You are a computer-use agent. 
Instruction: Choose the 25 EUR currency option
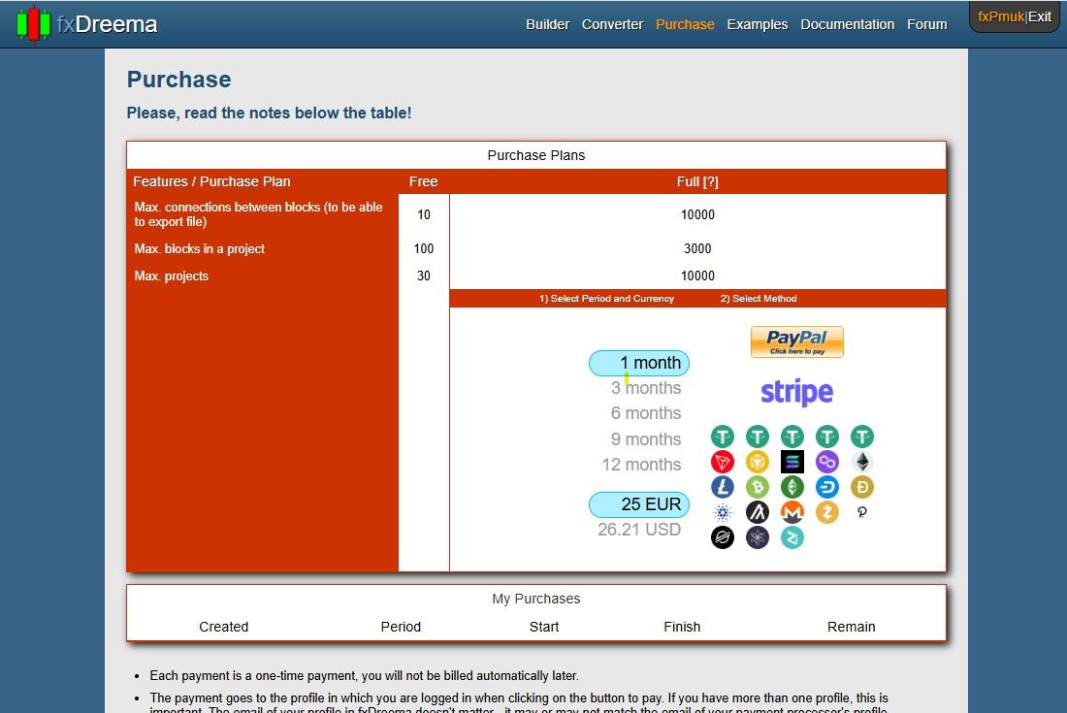coord(639,504)
